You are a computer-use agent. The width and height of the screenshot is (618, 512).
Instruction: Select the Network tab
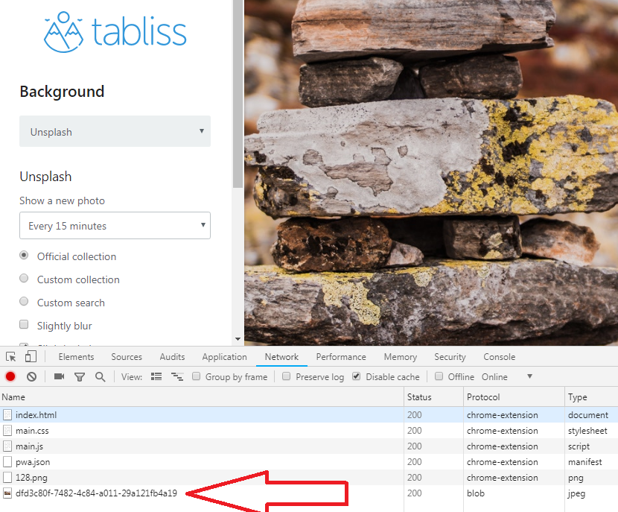[x=281, y=356]
